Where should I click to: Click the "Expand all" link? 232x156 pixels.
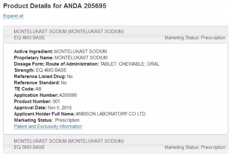point(13,16)
